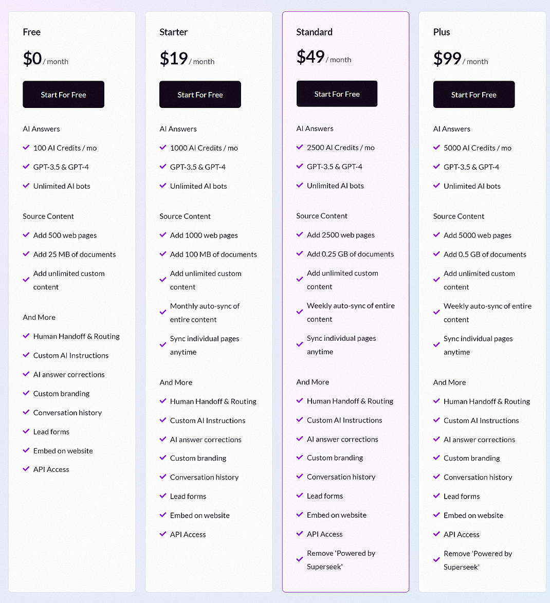Click the checkmark beside "Add 5000 web pages"
This screenshot has height=603, width=550.
(x=436, y=235)
